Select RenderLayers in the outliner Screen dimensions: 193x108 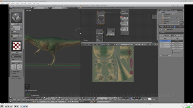click(167, 14)
